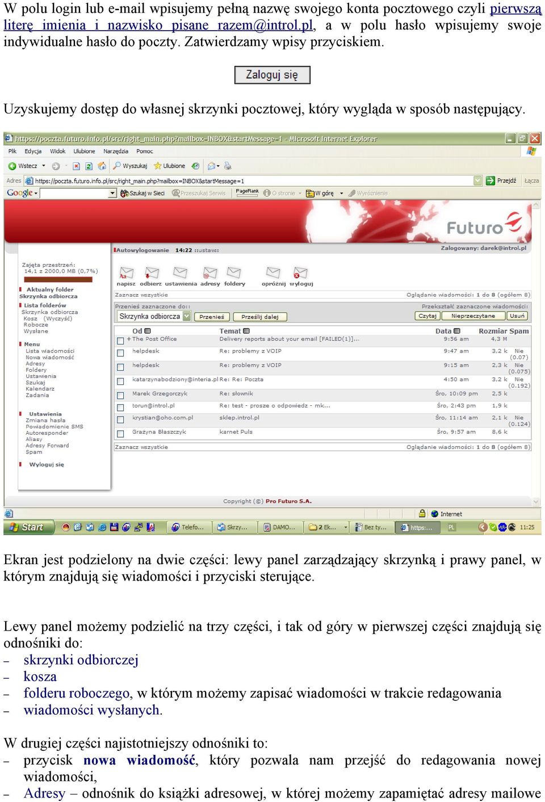This screenshot has width=545, height=802.
Task: Go to the browser home page icon
Action: 102,166
